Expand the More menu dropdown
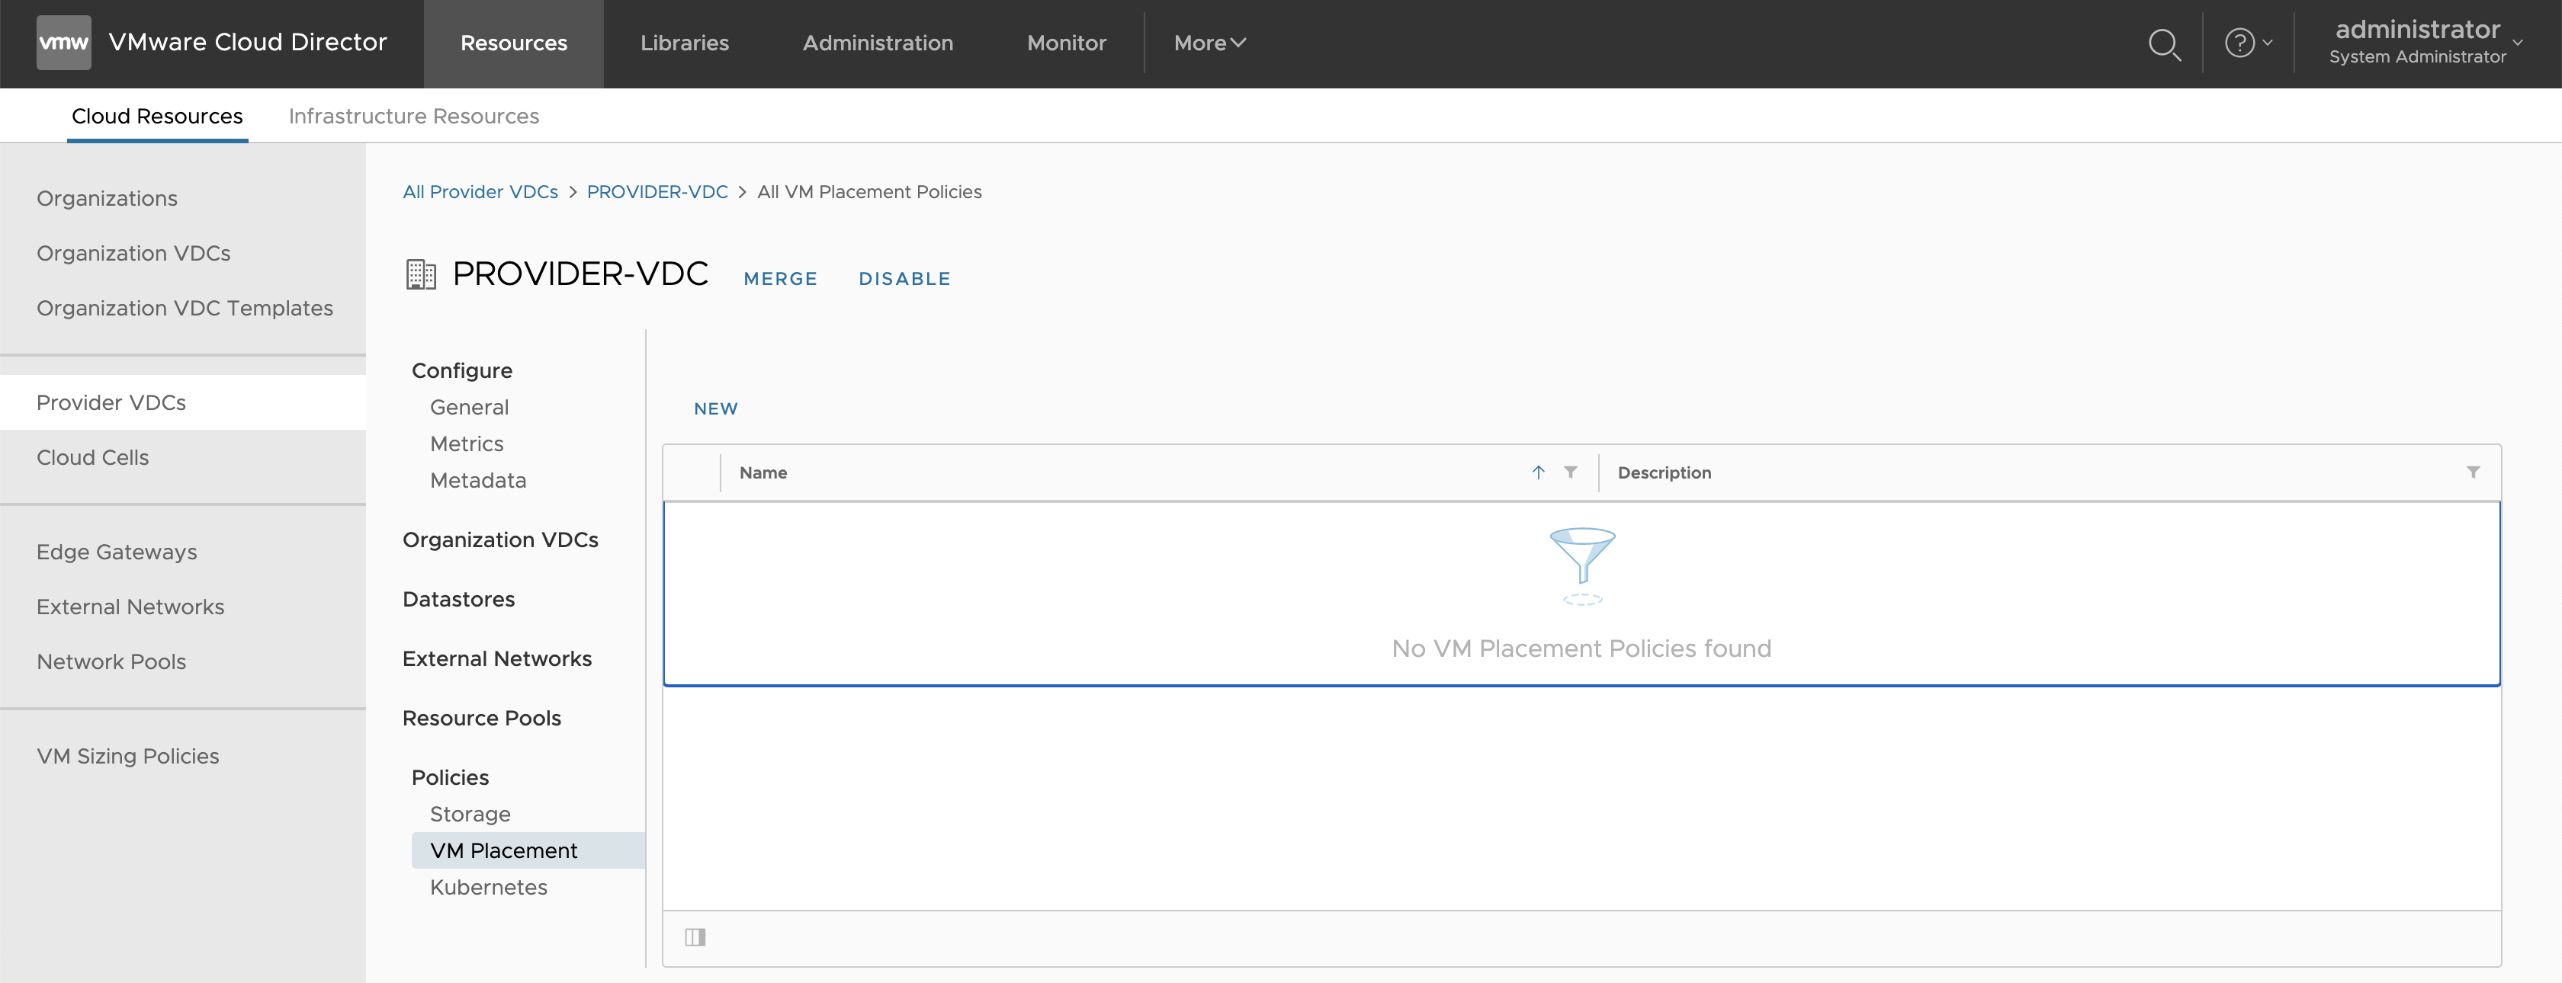Viewport: 2562px width, 983px height. tap(1209, 43)
